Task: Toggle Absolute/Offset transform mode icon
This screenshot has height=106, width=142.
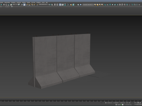Action: coord(106,103)
